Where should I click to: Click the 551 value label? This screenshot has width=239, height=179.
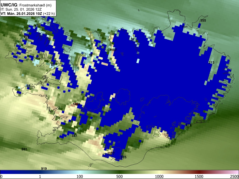24,149
